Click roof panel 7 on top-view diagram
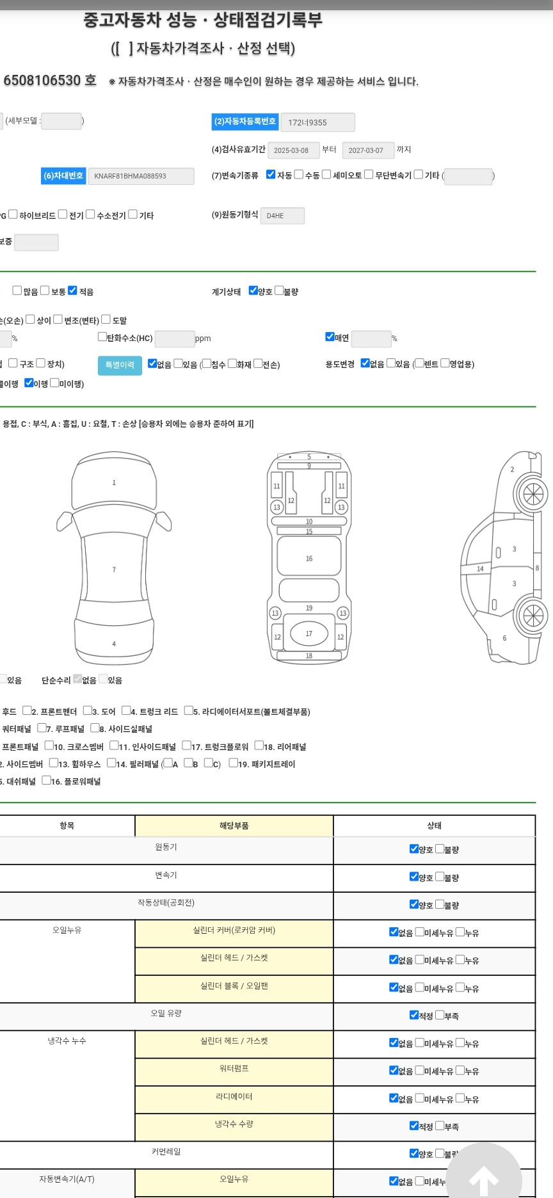 [x=114, y=569]
